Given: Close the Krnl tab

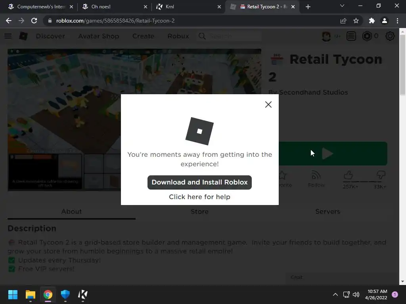Looking at the screenshot, I should coord(219,7).
